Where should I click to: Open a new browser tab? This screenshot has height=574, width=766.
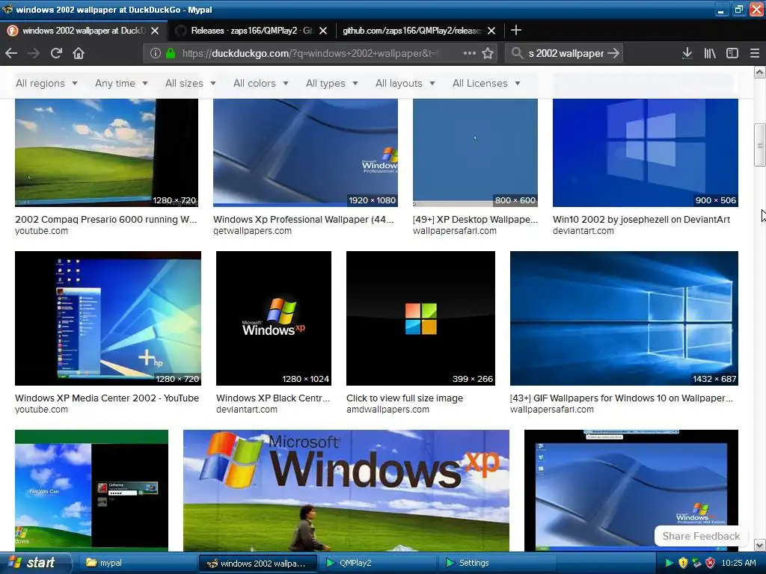[x=516, y=30]
